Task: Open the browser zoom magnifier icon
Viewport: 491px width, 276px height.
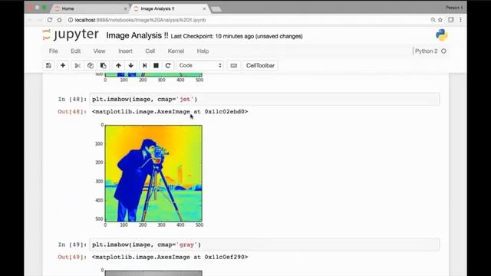Action: [433, 20]
